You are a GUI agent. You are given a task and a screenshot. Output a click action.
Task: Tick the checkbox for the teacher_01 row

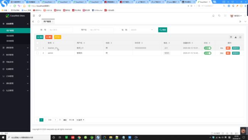(x=37, y=48)
